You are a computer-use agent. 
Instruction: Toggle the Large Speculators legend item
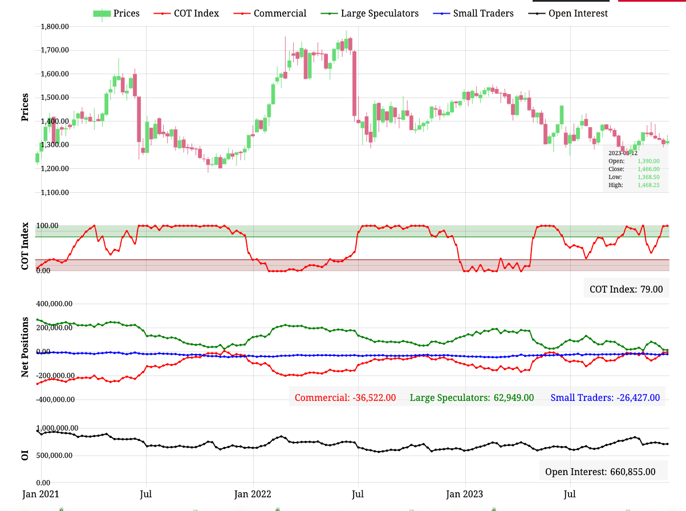click(370, 13)
